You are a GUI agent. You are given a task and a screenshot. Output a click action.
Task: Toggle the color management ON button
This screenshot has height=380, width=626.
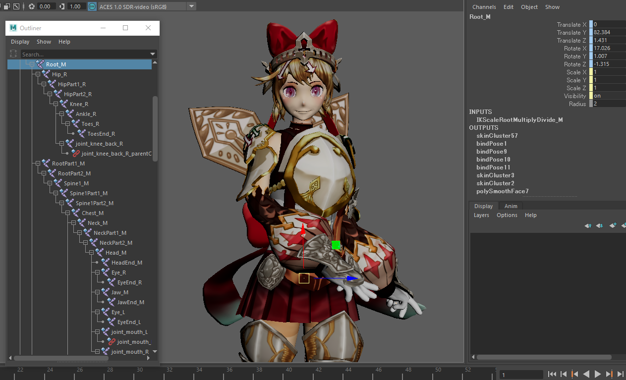(x=92, y=6)
